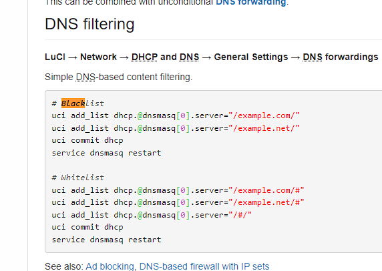Image resolution: width=382 pixels, height=271 pixels.
Task: Click the General Settings text in the path
Action: pos(251,57)
